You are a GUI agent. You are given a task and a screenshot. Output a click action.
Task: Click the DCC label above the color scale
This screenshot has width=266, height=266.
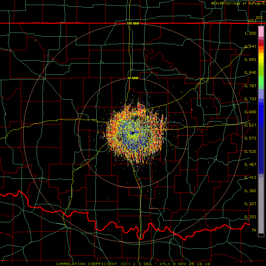pyautogui.click(x=260, y=18)
